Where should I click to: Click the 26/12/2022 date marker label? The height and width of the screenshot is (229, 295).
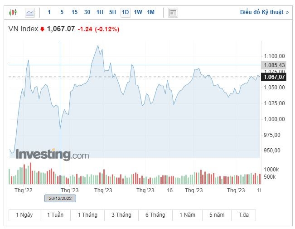click(x=60, y=198)
